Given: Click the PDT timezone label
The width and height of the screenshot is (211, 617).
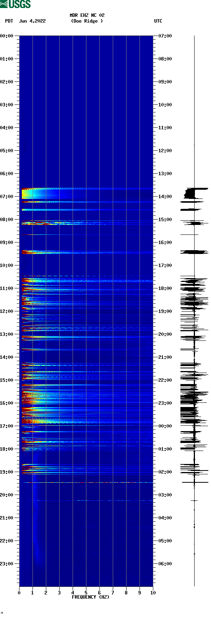Looking at the screenshot, I should 9,21.
